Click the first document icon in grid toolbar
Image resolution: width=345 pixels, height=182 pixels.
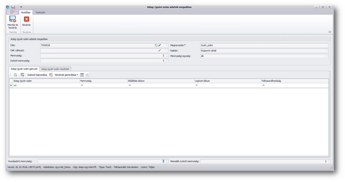(15, 75)
